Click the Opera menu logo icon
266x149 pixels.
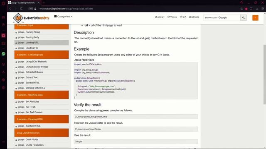3,3
